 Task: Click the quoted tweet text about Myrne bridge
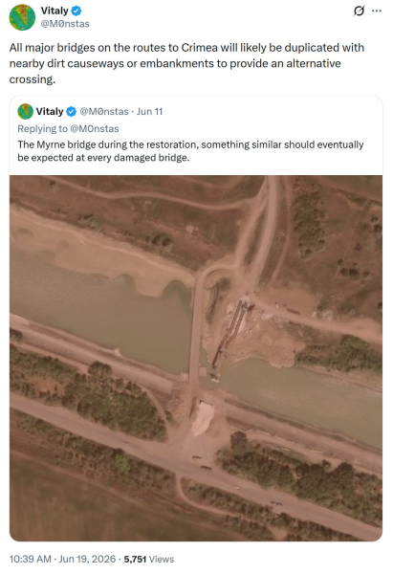coord(190,151)
